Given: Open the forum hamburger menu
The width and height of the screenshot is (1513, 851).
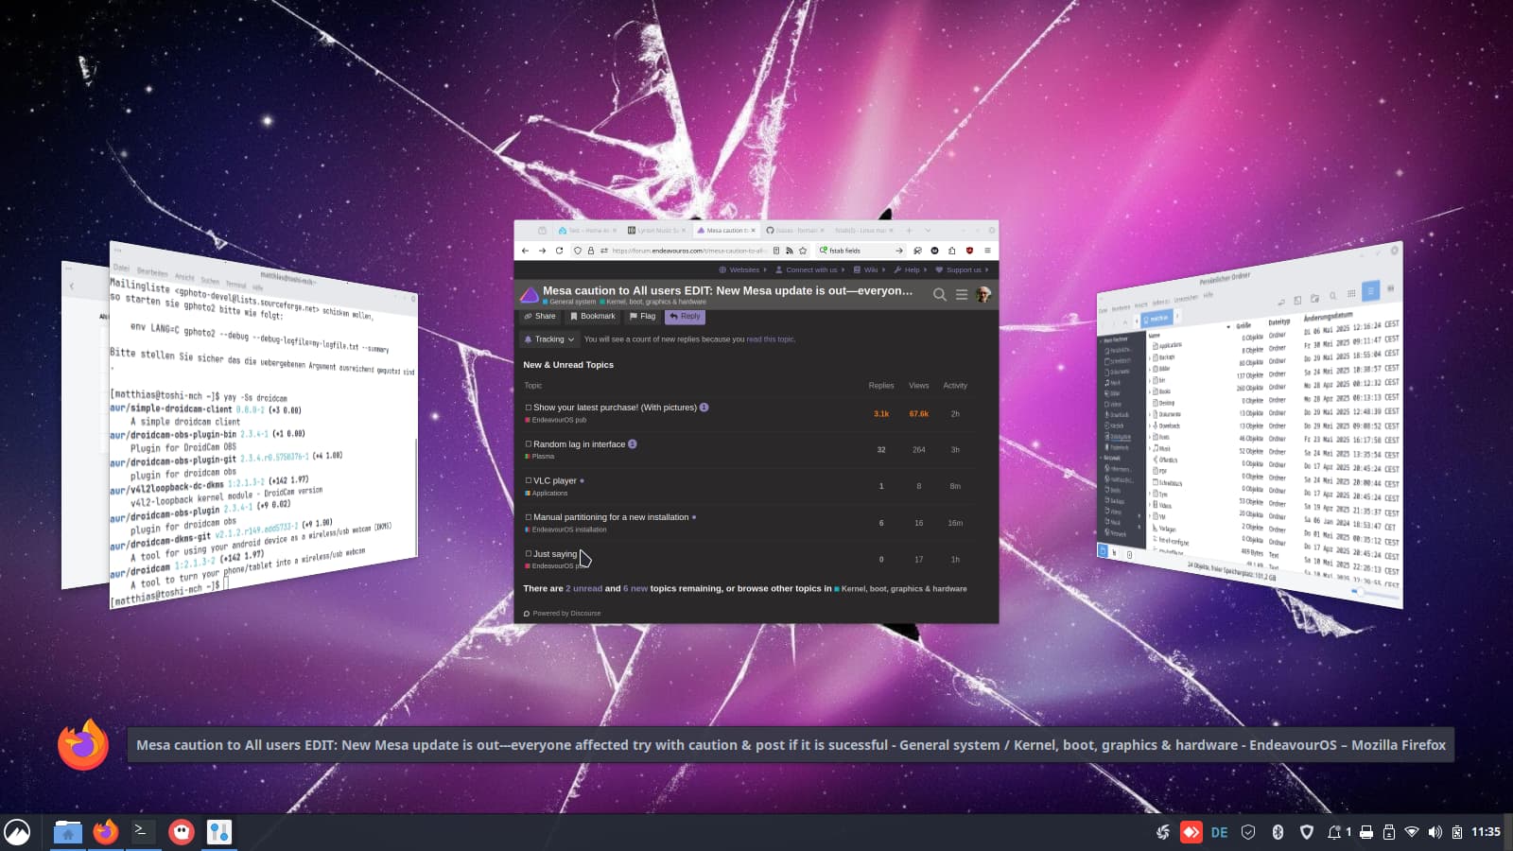Looking at the screenshot, I should coord(961,295).
